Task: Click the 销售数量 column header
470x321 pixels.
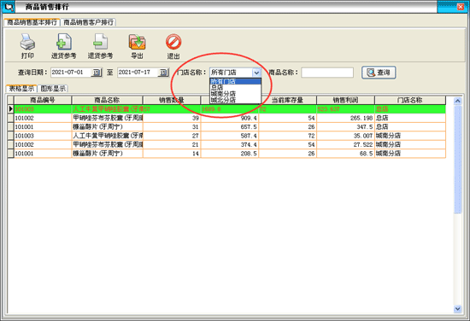Action: coord(172,100)
